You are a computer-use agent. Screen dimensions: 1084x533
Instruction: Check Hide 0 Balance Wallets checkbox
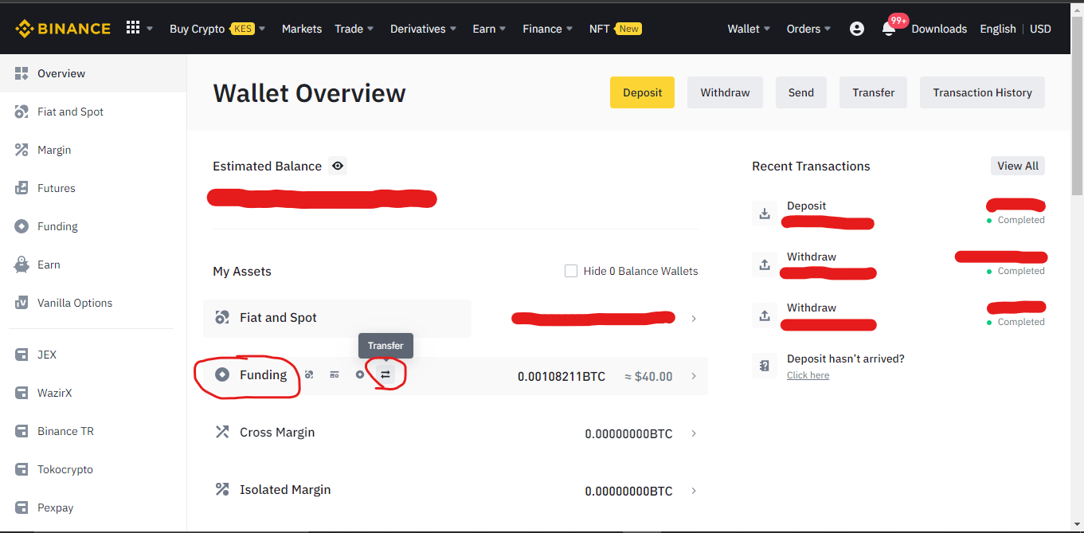pyautogui.click(x=570, y=271)
